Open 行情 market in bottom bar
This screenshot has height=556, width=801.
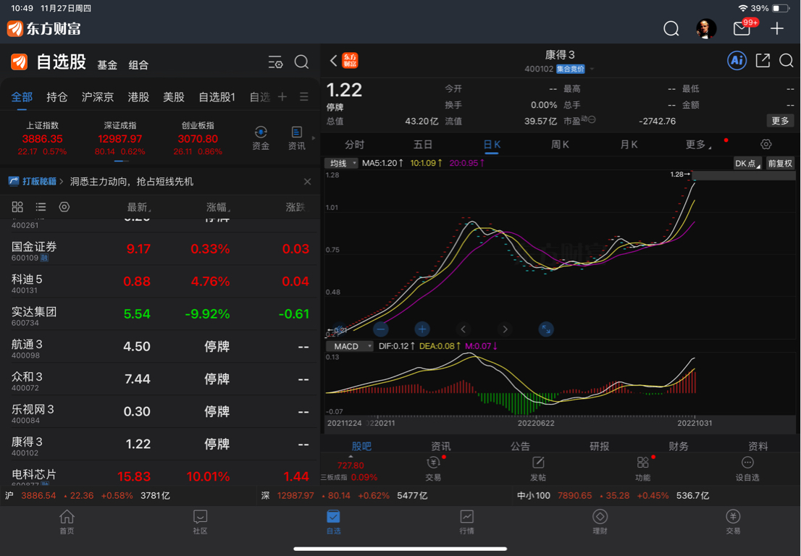click(466, 522)
